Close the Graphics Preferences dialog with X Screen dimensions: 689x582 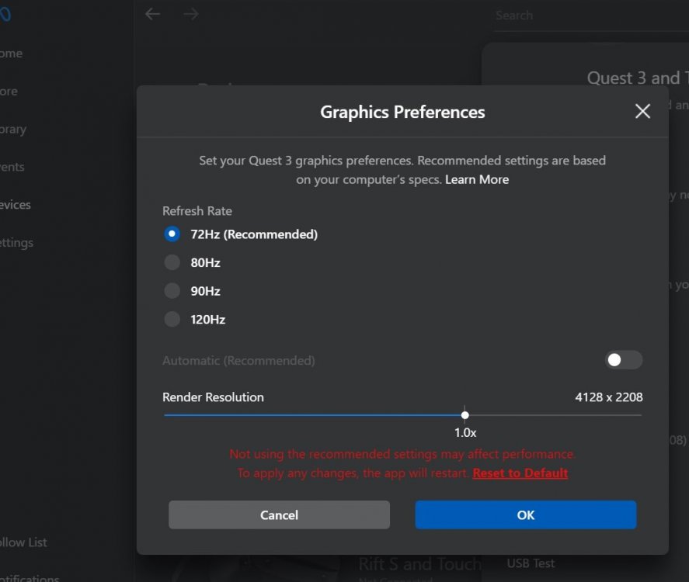(642, 111)
